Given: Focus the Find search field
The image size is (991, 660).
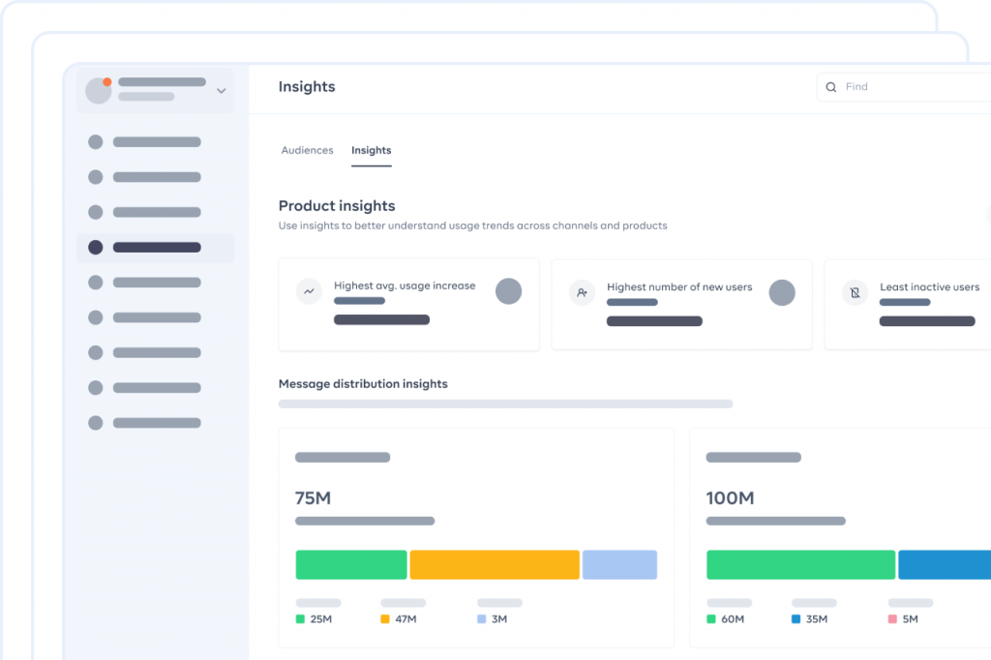Looking at the screenshot, I should click(904, 86).
